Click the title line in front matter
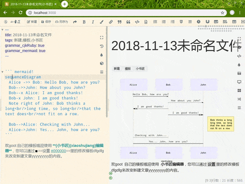This screenshot has height=184, width=245. tap(28, 35)
